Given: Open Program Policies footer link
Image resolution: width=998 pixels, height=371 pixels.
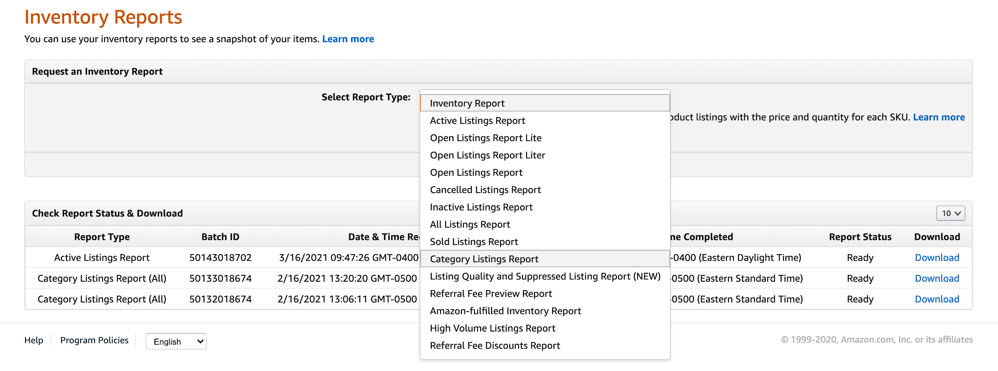Looking at the screenshot, I should point(94,340).
